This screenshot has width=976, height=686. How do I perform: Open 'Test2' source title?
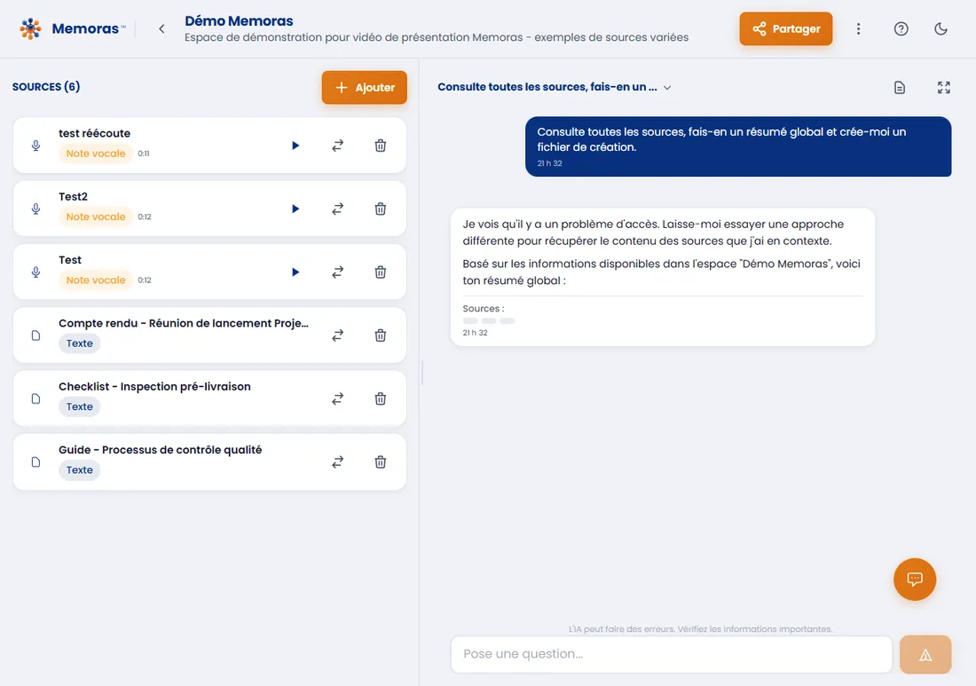coord(73,197)
